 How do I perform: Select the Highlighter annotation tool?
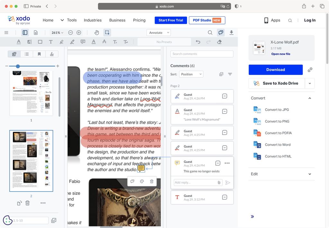[72, 42]
